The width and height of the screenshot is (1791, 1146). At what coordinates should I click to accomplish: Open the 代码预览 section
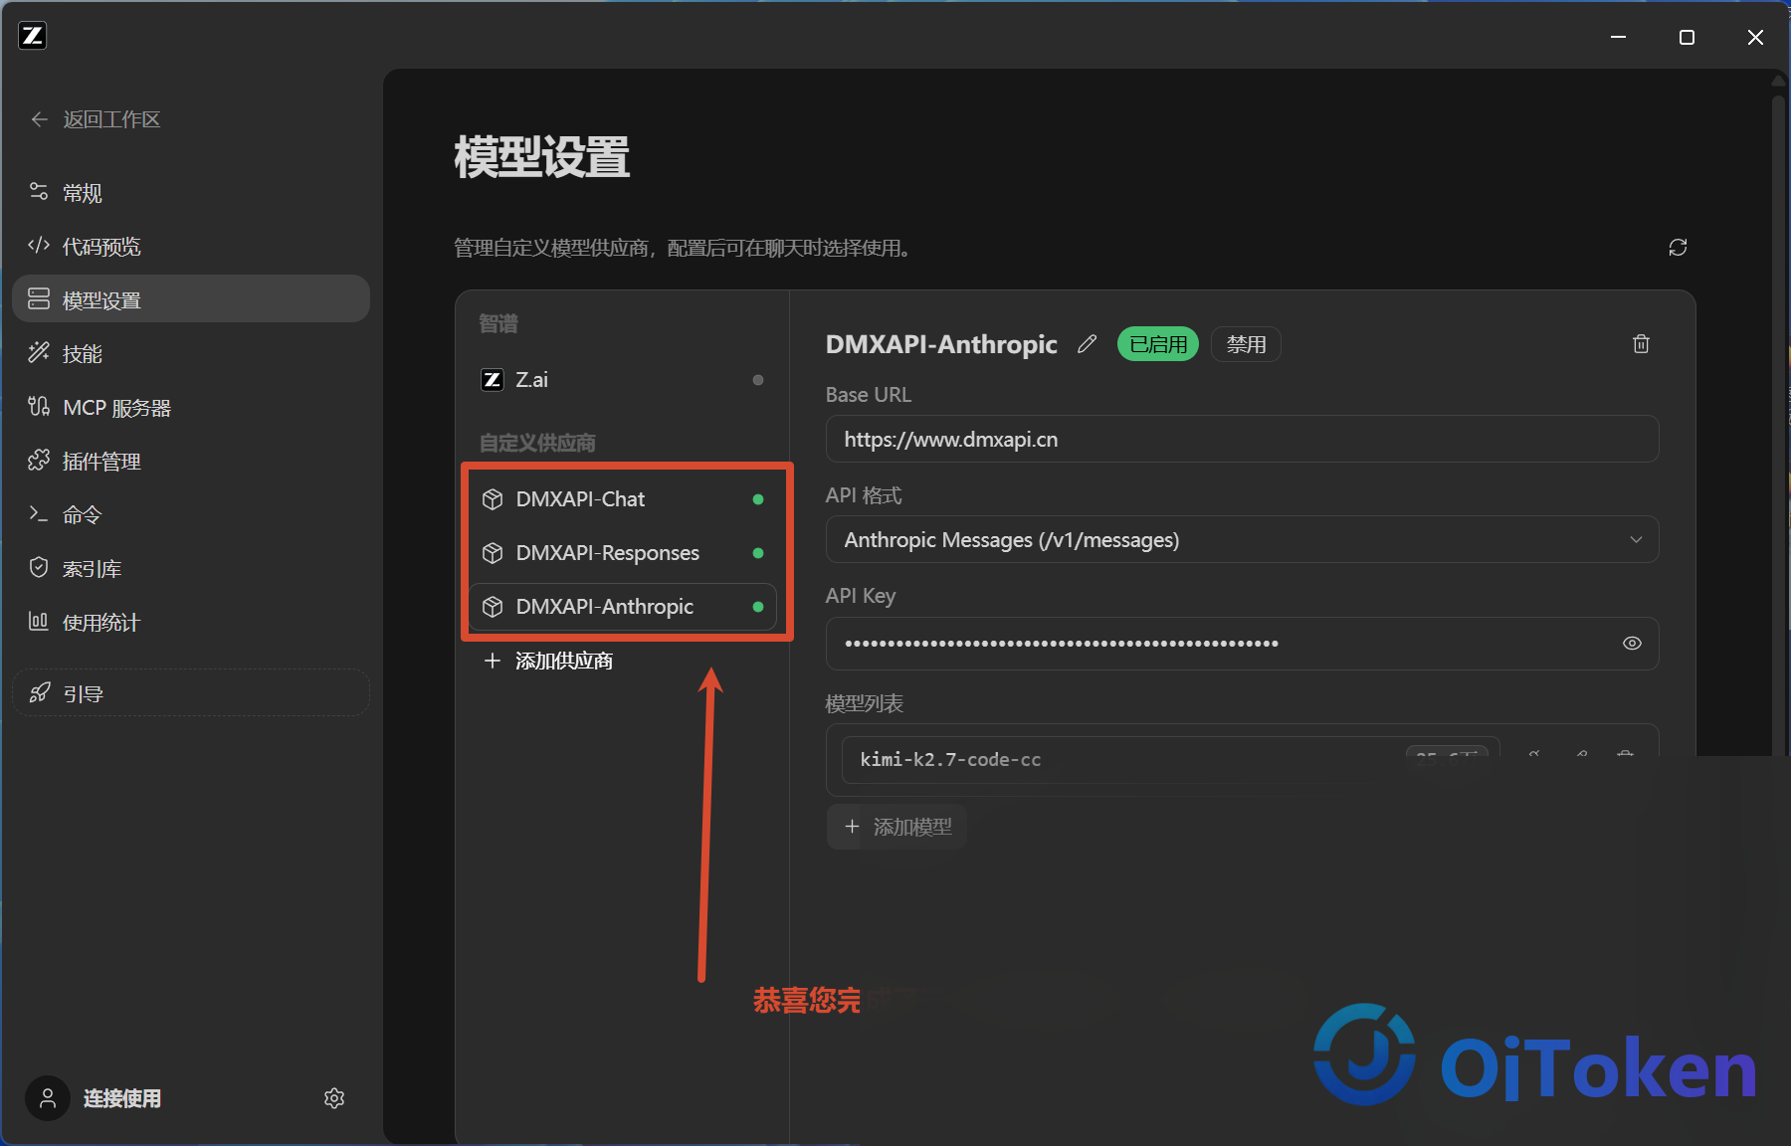pyautogui.click(x=191, y=247)
